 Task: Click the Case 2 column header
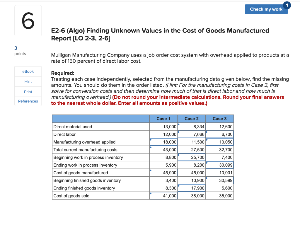(192, 119)
